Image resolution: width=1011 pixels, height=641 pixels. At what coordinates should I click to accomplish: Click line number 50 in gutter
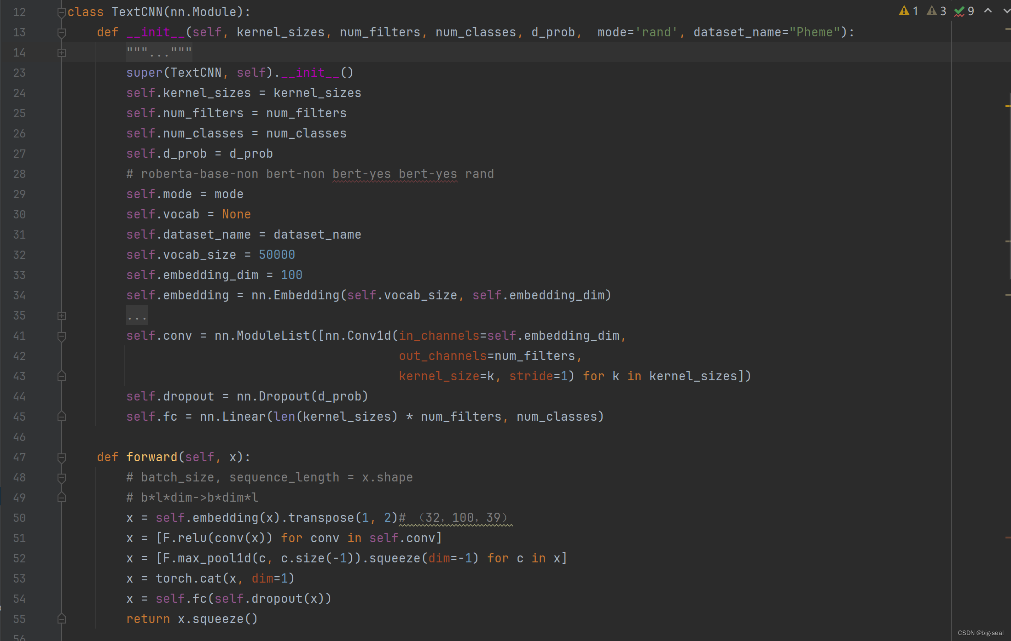pos(19,518)
